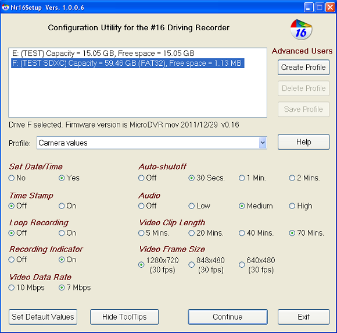
Task: Expand the Profile dropdown arrow
Action: point(263,143)
